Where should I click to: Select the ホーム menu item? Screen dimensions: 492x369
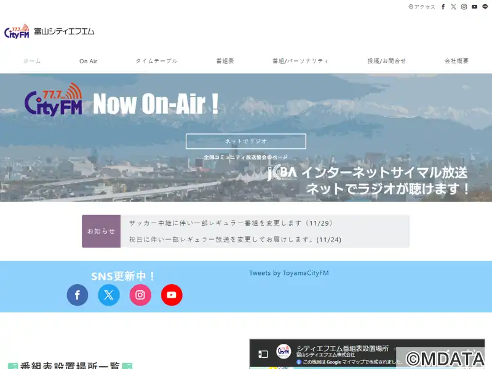(x=32, y=61)
